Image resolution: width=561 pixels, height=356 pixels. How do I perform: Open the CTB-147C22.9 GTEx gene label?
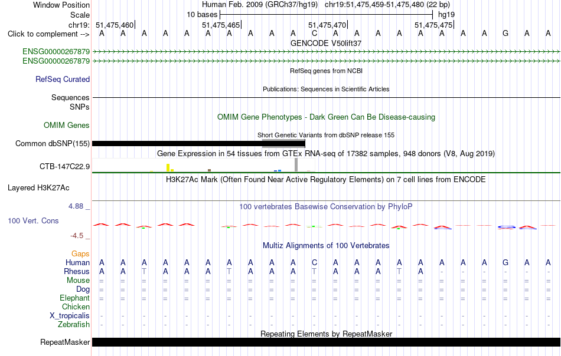click(x=64, y=166)
